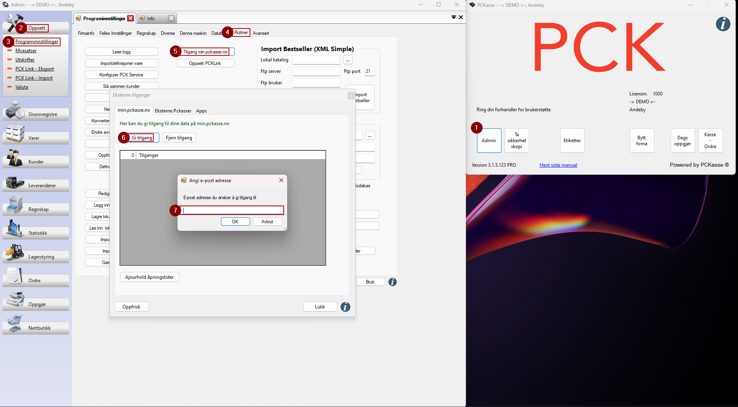The image size is (738, 407).
Task: Expand the tab list dropdown arrow
Action: 454,17
